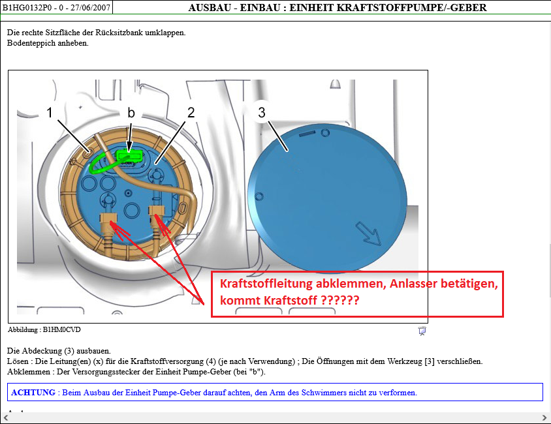Click the callout label b
This screenshot has width=551, height=424.
coord(131,113)
